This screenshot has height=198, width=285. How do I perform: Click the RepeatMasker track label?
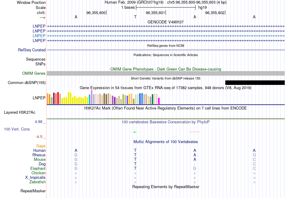[x=33, y=191]
